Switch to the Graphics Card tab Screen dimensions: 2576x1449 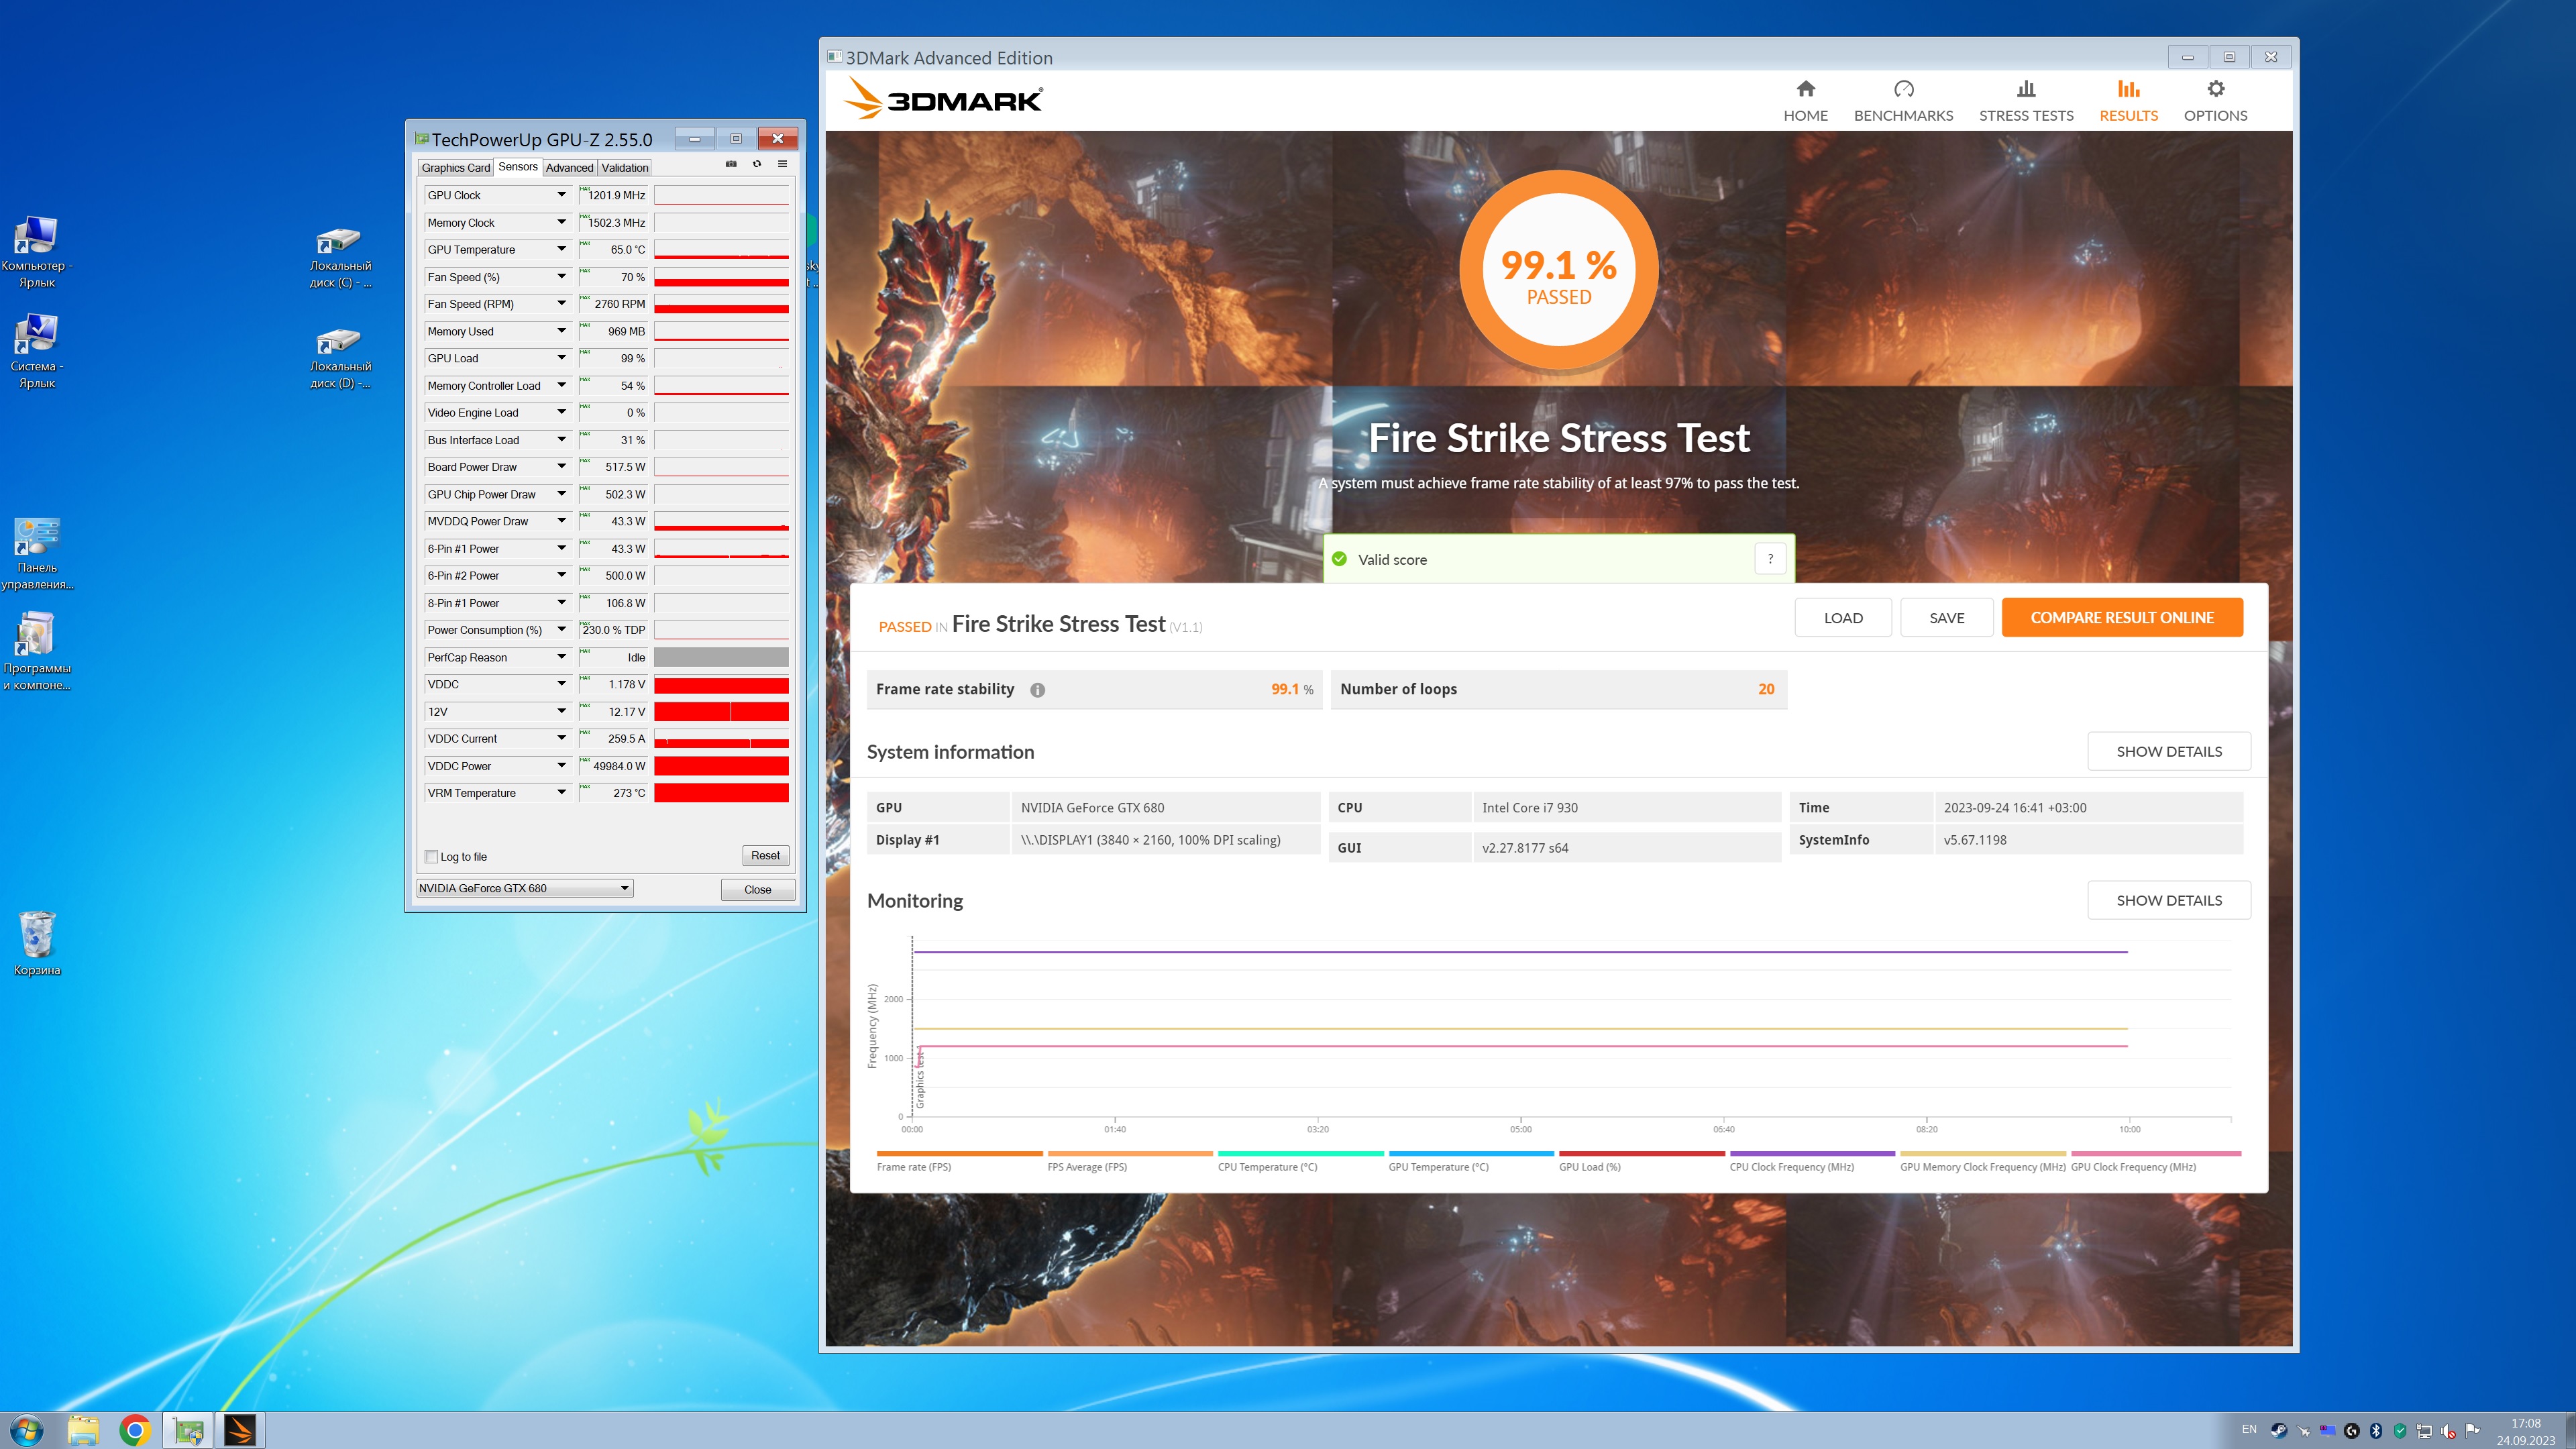point(455,168)
